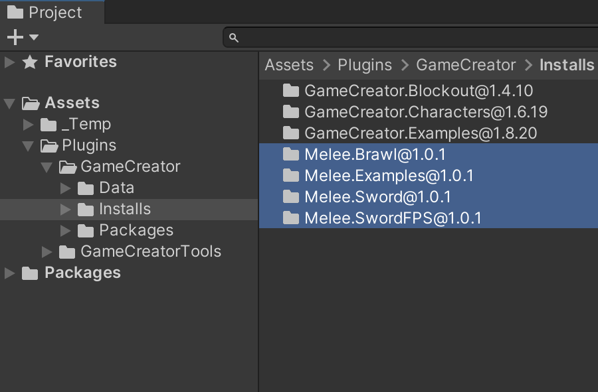Focus the project search field
Screen dimensions: 598x392
410,37
